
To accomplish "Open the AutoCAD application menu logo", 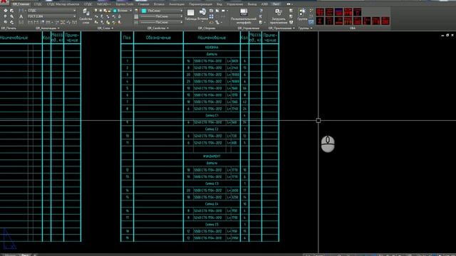I will [4, 1].
